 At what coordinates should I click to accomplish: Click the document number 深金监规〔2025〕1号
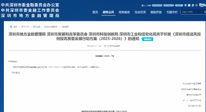tap(105, 56)
